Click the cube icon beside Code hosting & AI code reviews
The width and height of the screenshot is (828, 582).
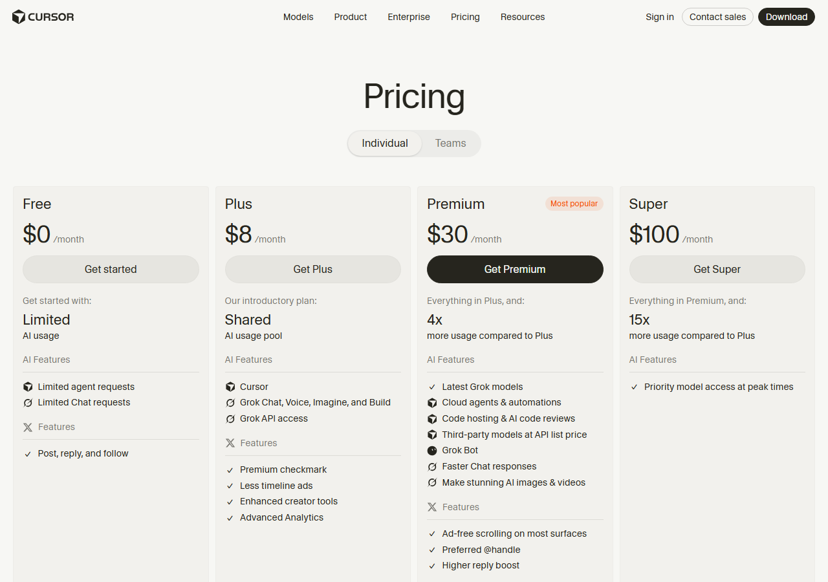(432, 419)
